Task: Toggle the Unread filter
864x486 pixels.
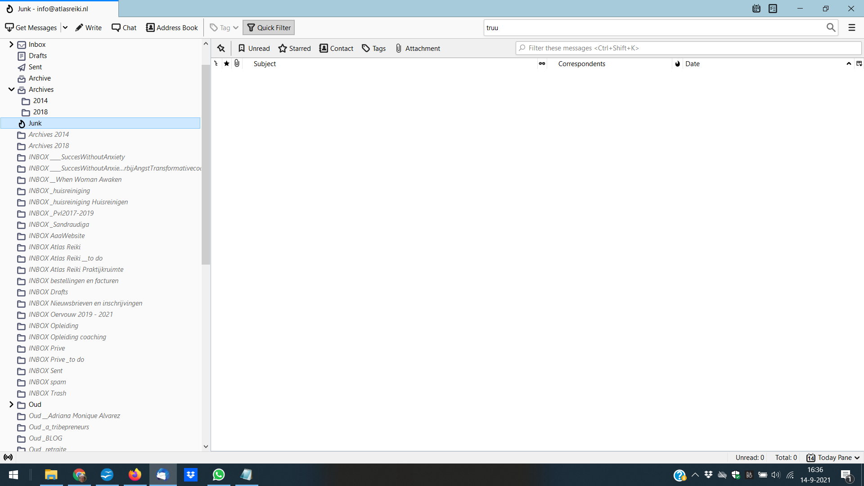Action: click(254, 48)
